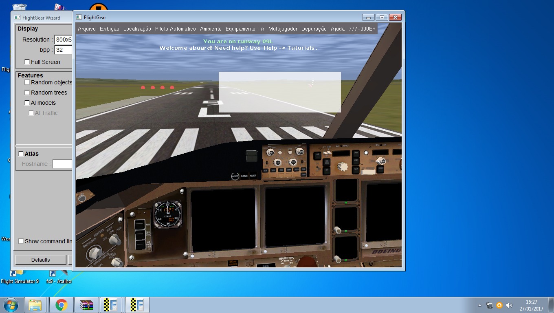This screenshot has width=554, height=313.
Task: Click the orange antivirus tray icon
Action: point(499,305)
